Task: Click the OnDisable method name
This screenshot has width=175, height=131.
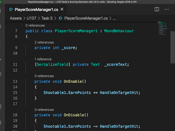Action: coord(74,115)
